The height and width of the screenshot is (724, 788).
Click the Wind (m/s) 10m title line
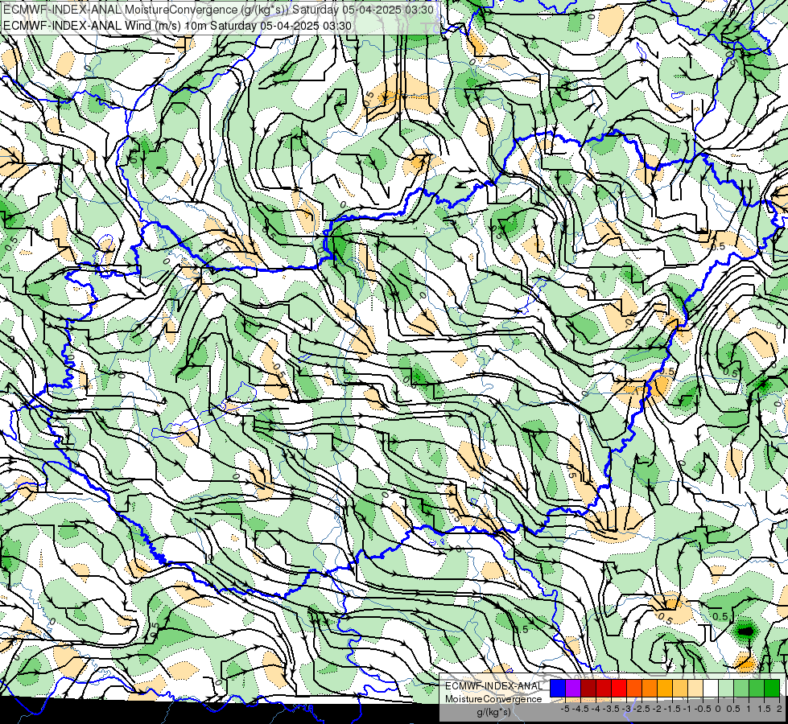tap(177, 25)
